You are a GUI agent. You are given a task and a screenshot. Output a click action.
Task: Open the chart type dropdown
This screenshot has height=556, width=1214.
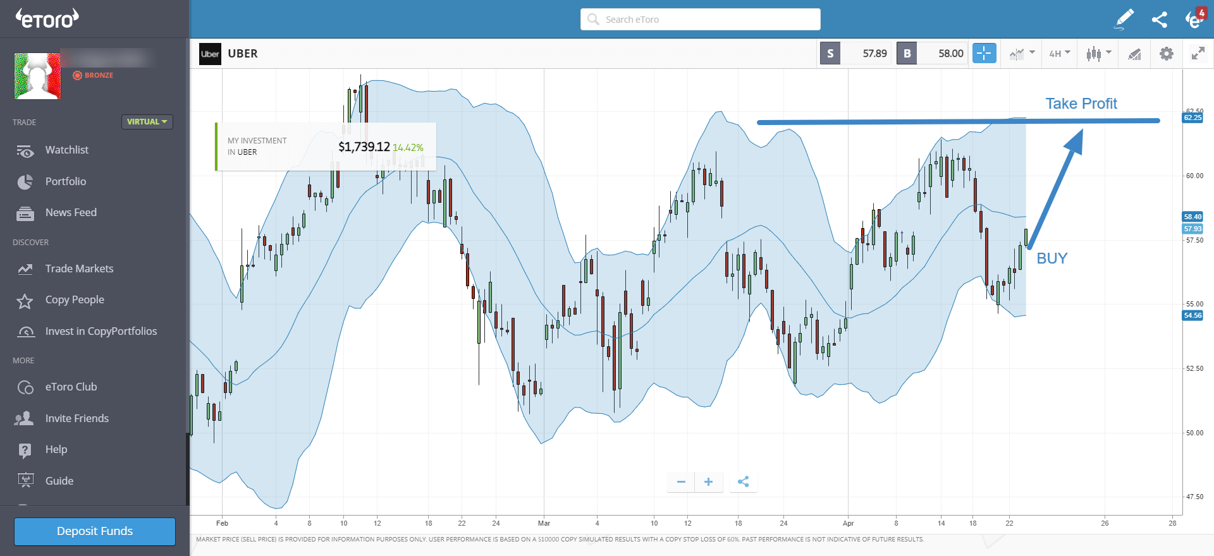(x=1022, y=54)
